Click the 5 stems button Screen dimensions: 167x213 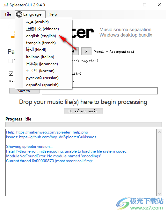coord(86,52)
